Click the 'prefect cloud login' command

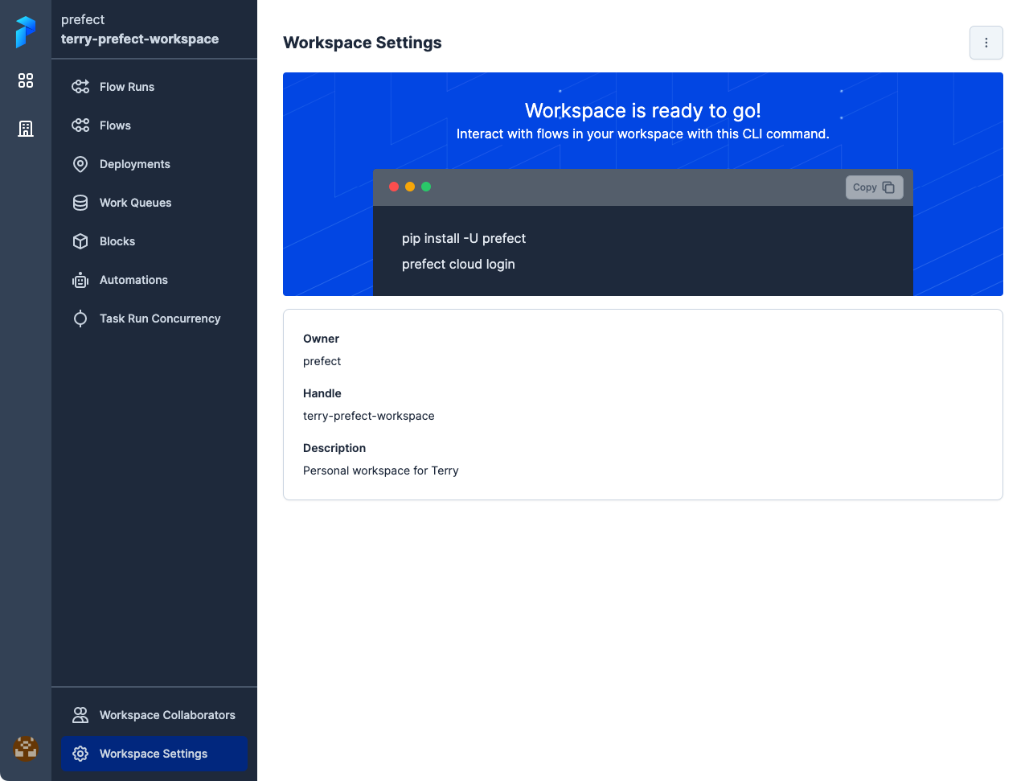click(458, 264)
